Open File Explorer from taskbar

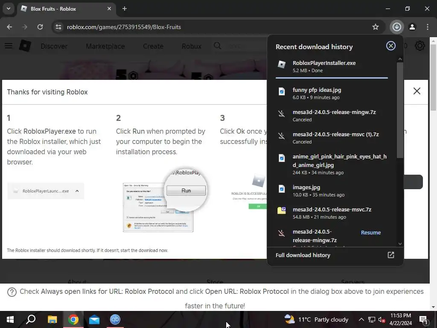[52, 319]
